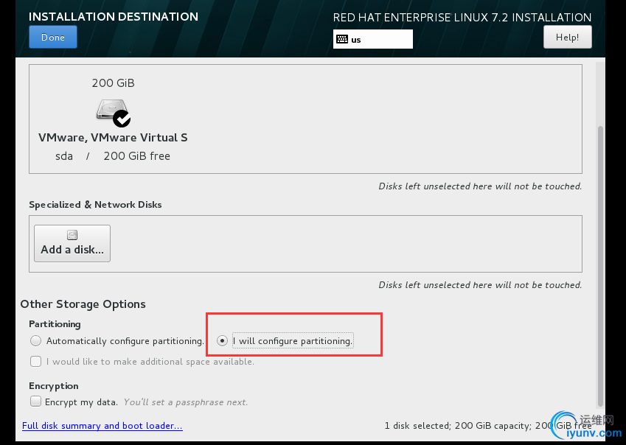The image size is (626, 445).
Task: Click the Encryption section label
Action: (54, 386)
